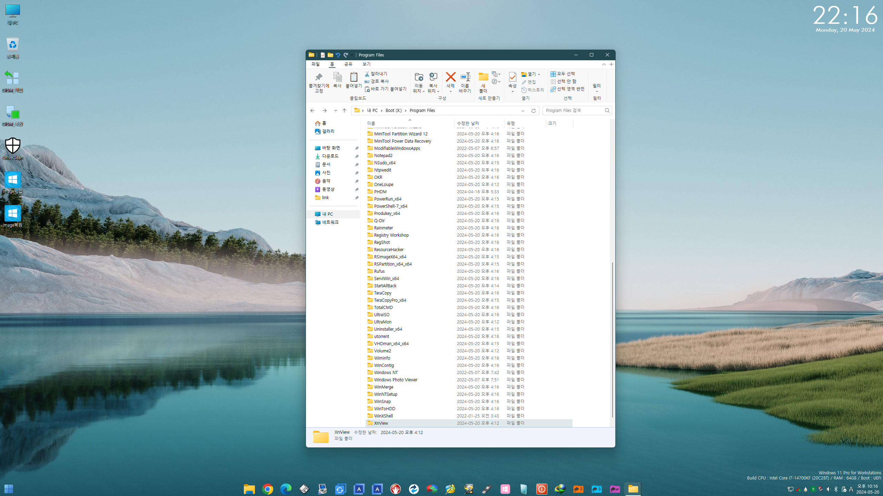Select Network (네트워크) in navigation pane
Viewport: 883px width, 496px height.
click(327, 222)
